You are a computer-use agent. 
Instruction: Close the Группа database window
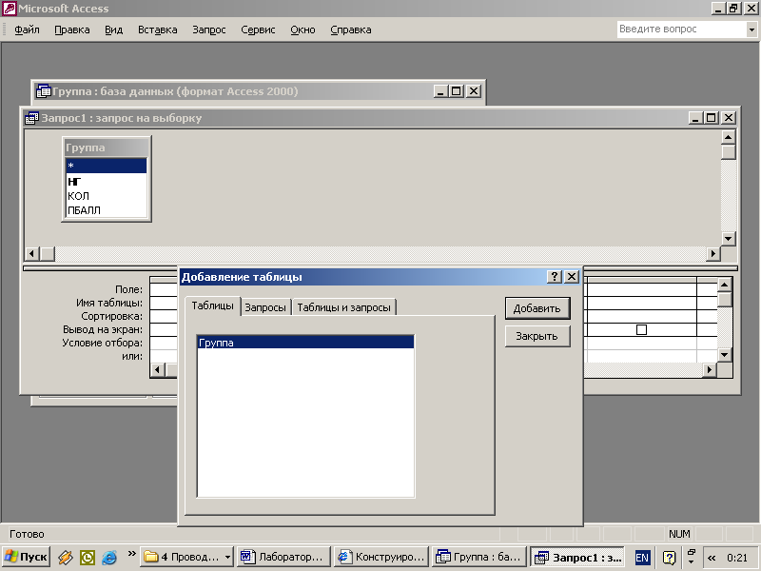474,90
